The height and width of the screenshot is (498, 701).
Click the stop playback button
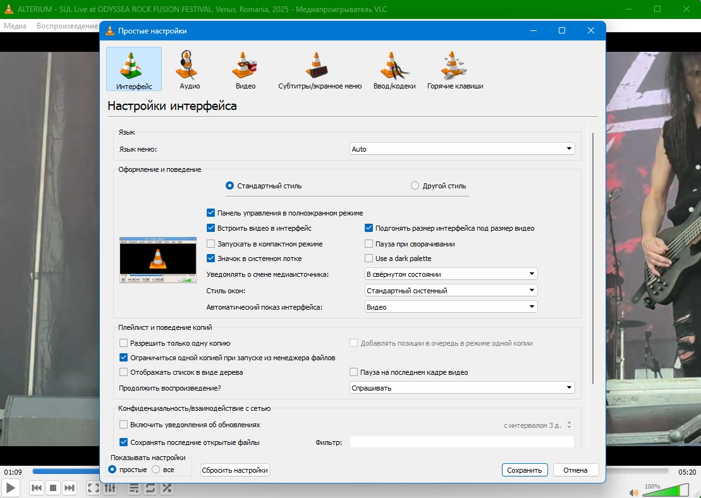(52, 488)
